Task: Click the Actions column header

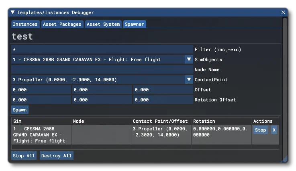Action: (265, 121)
